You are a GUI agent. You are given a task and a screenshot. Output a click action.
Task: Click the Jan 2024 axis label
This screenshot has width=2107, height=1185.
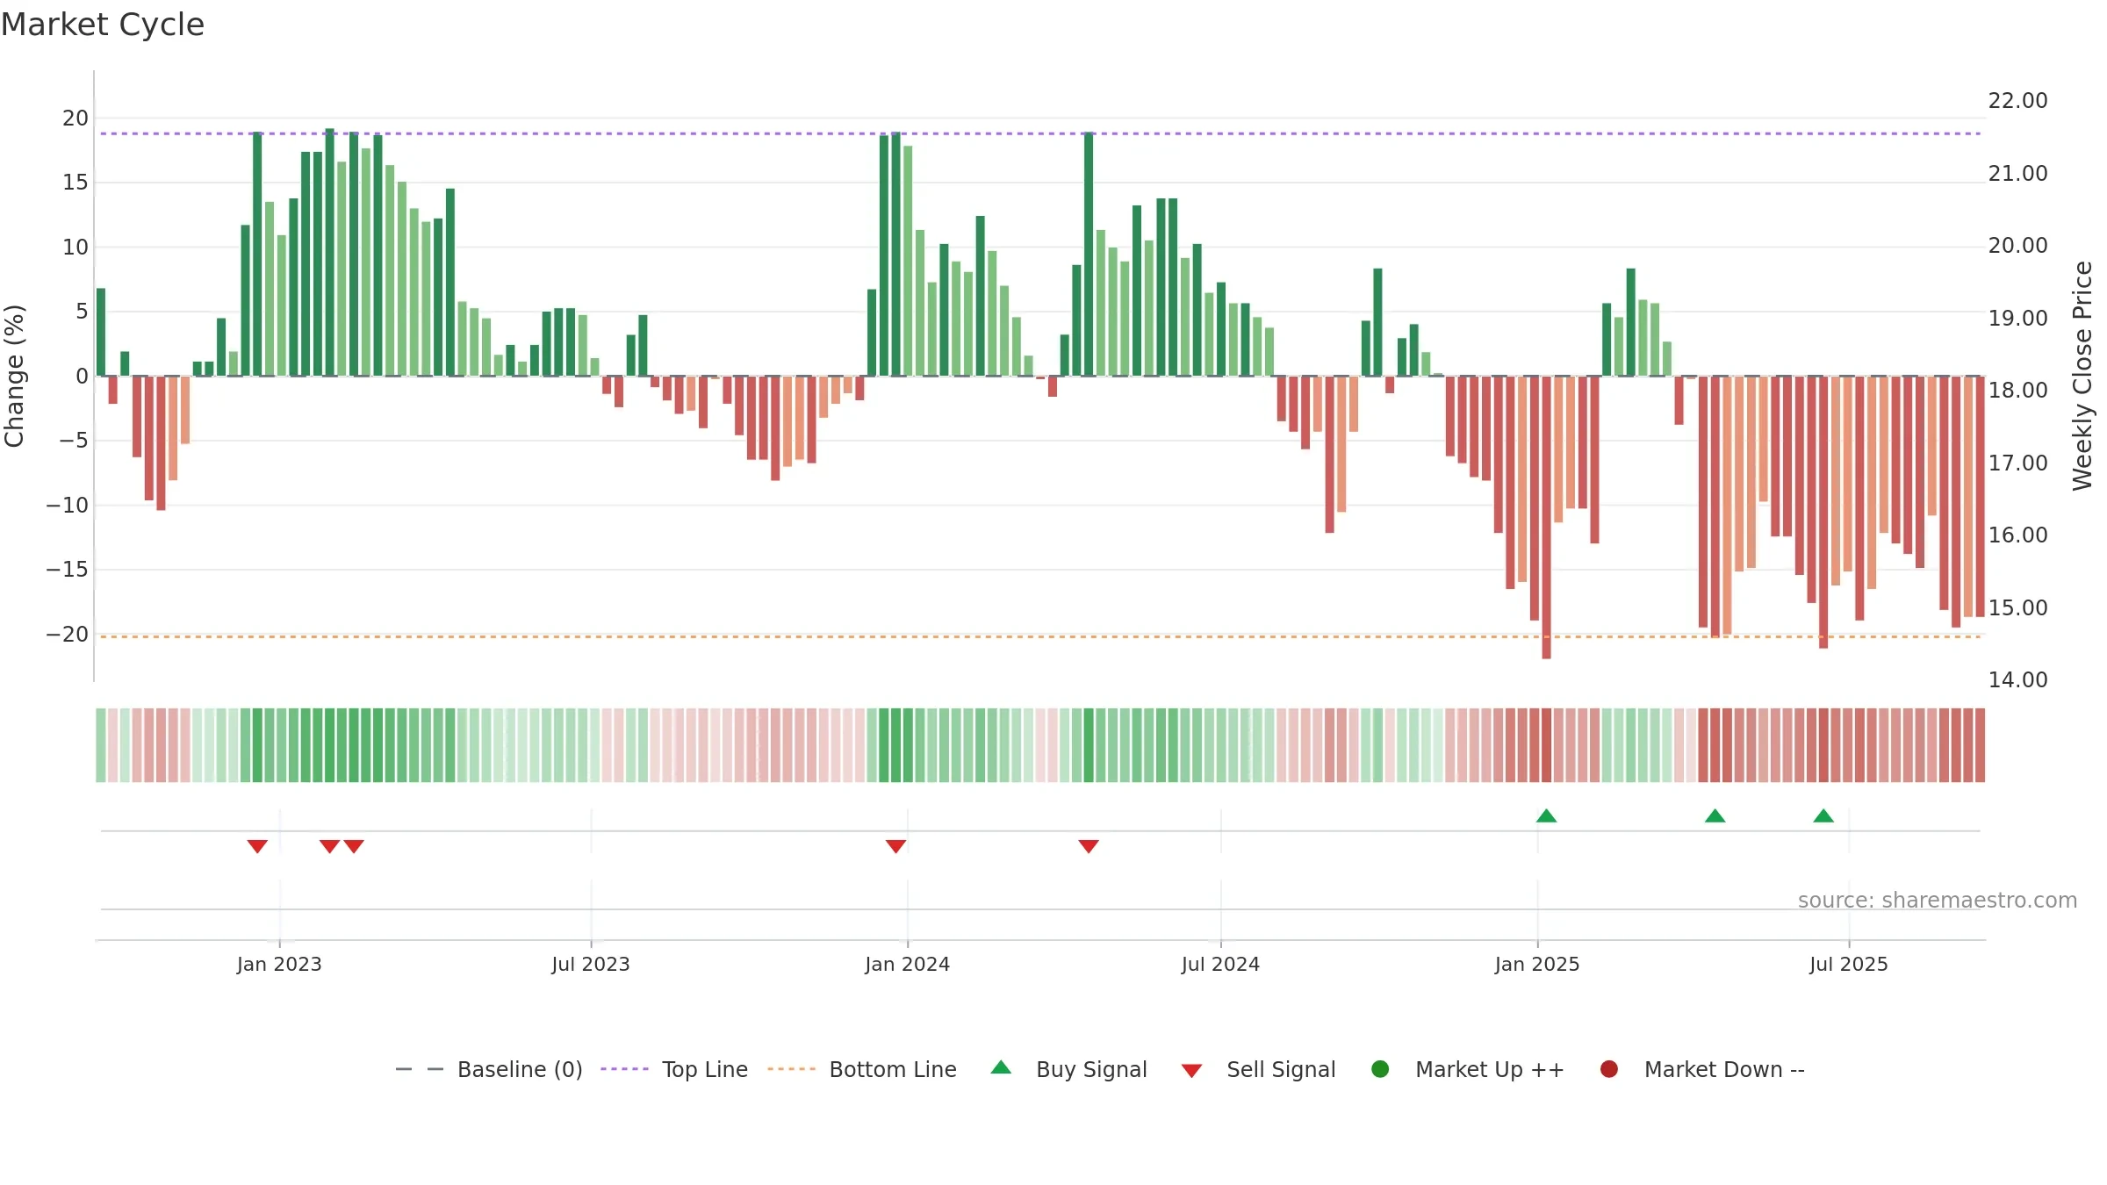[908, 965]
